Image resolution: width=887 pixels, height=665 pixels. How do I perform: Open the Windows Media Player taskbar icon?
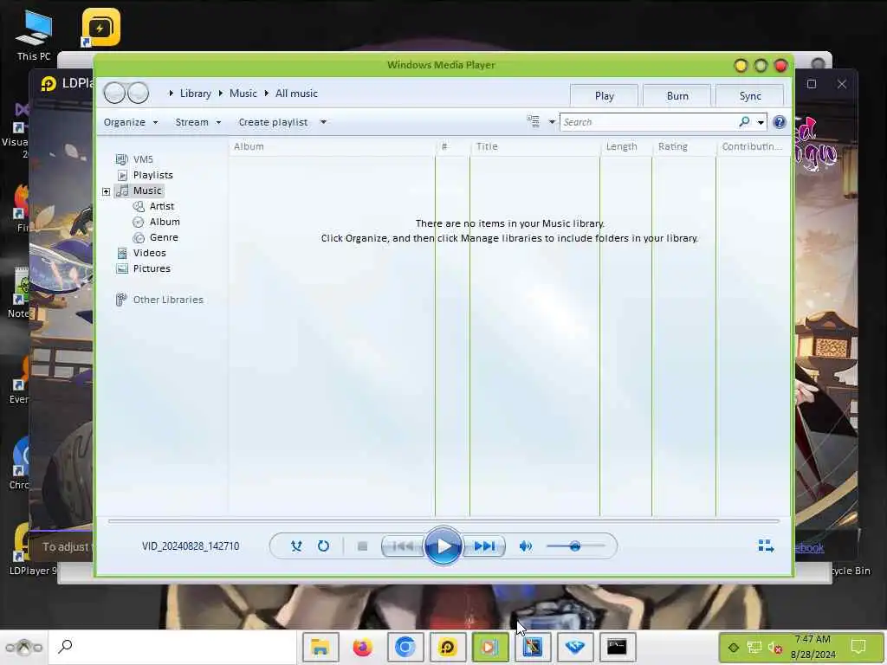click(x=490, y=647)
